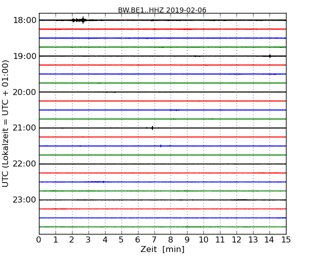This screenshot has height=260, width=325.
Task: Click the UTC Lokalzeit y-axis label
Action: (x=5, y=123)
